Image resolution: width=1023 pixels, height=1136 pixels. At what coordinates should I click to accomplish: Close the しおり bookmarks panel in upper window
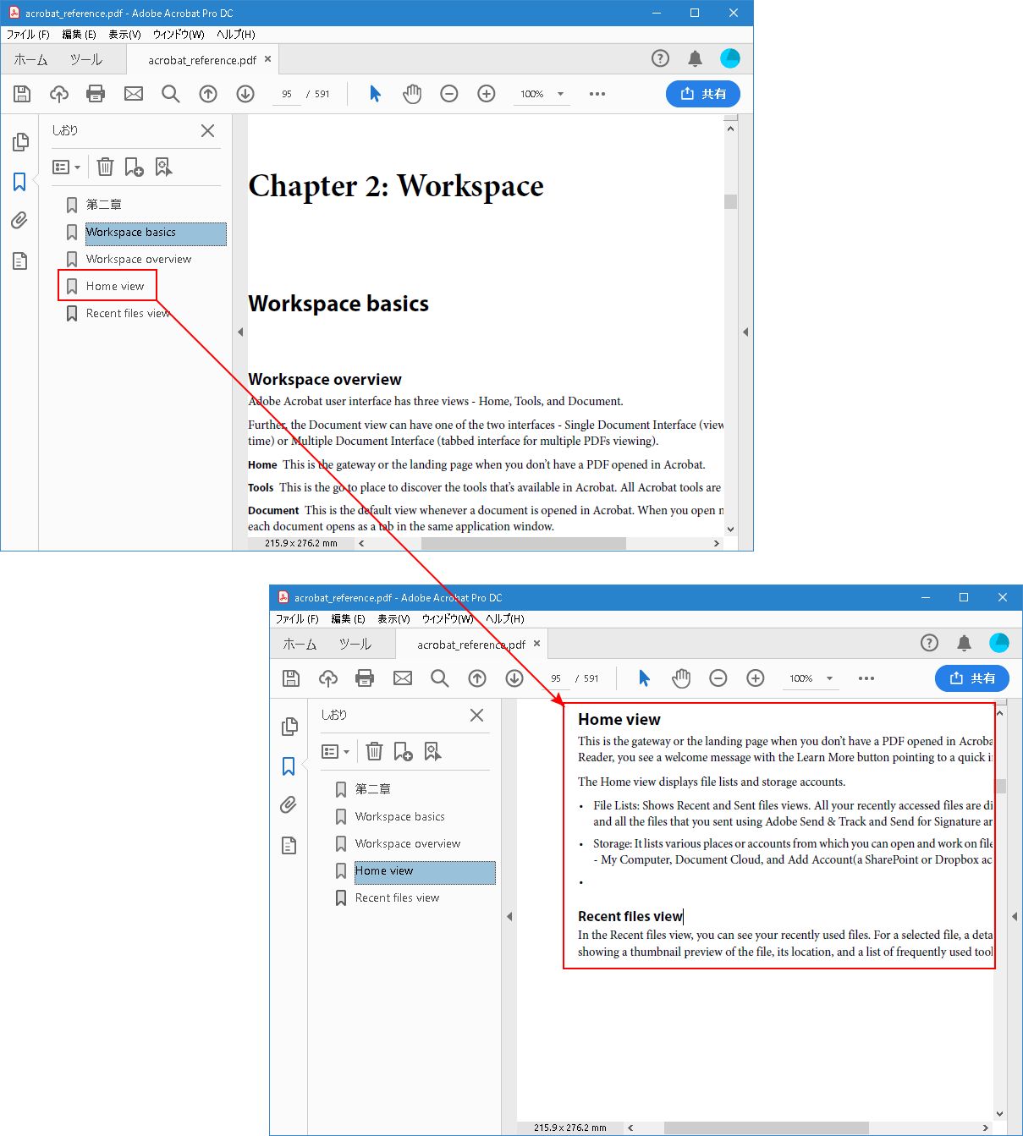(x=207, y=130)
